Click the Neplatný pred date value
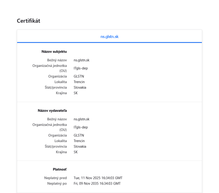The width and height of the screenshot is (219, 193). [98, 178]
